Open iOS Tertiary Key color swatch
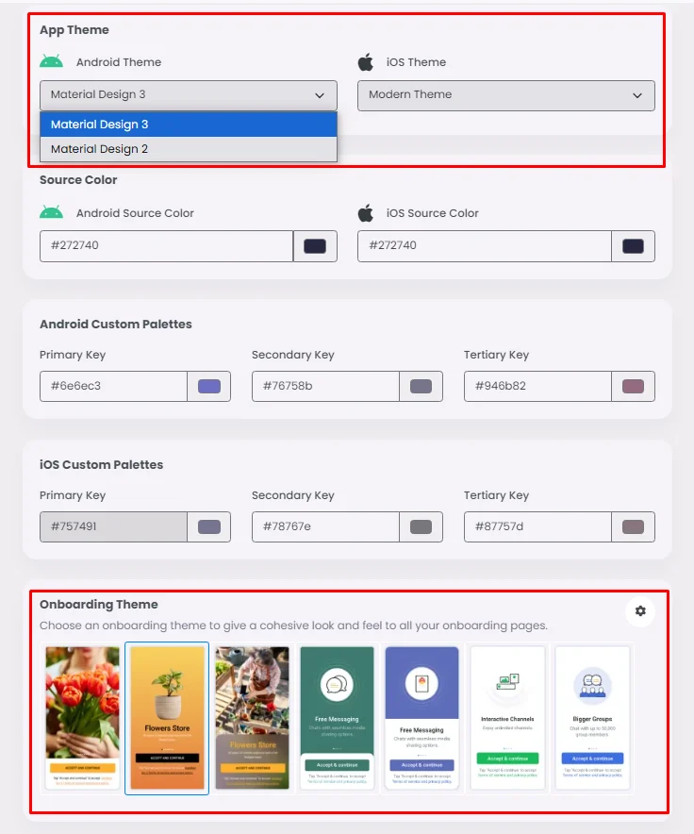The image size is (694, 834). [x=633, y=526]
